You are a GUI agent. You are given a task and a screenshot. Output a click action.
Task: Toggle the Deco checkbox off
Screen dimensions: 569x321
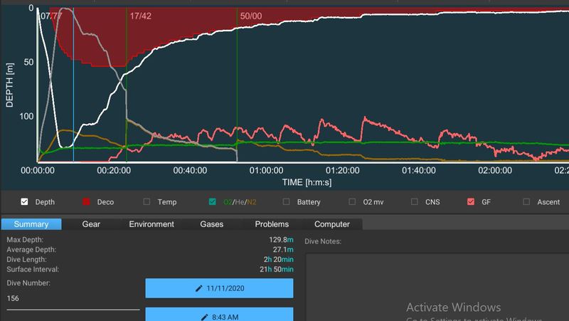tap(89, 202)
